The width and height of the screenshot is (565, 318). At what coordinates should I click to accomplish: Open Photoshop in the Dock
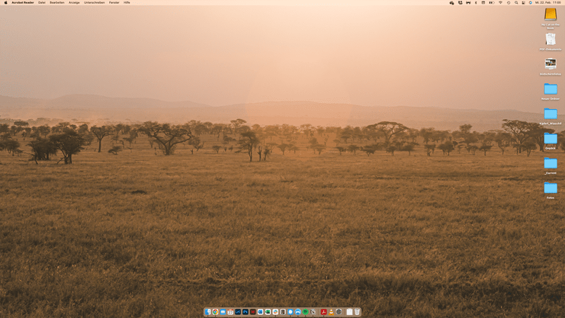(245, 312)
